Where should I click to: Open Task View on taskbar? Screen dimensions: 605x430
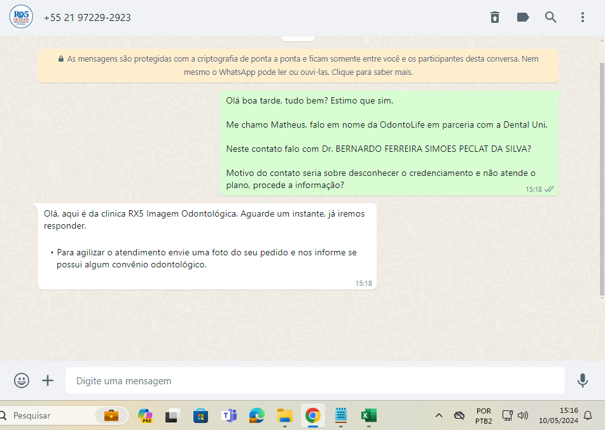pos(173,416)
